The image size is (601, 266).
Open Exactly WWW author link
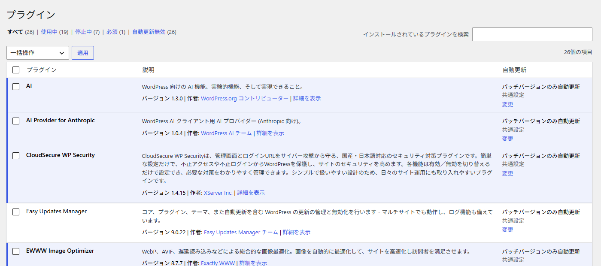pyautogui.click(x=218, y=263)
